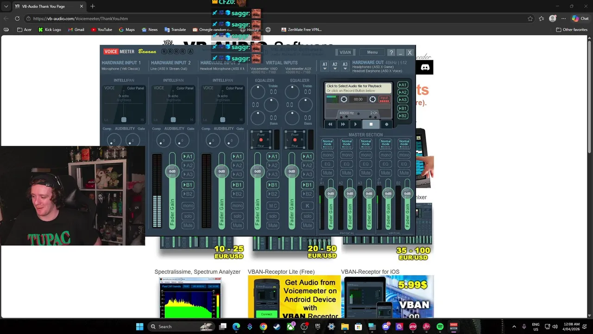593x334 pixels.
Task: Open Xbox app from the taskbar
Action: [x=290, y=327]
